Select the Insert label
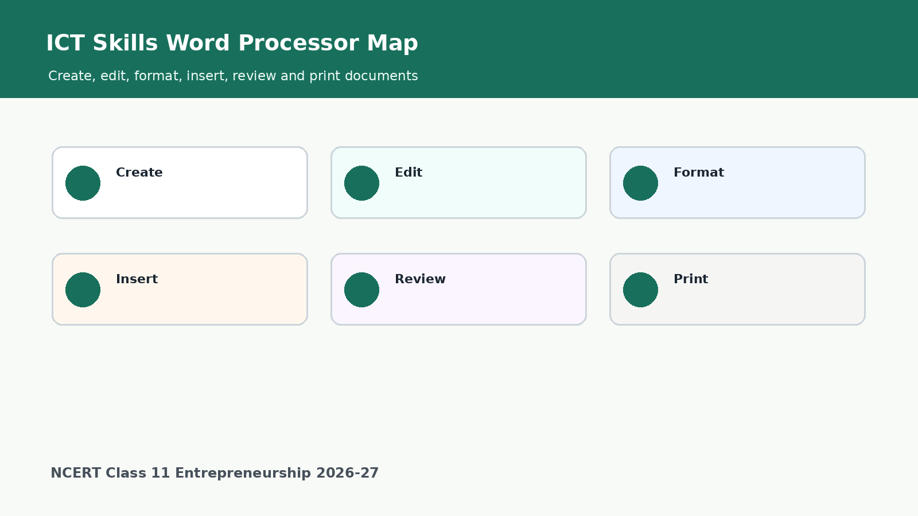Screen dimensions: 918x516 click(137, 279)
